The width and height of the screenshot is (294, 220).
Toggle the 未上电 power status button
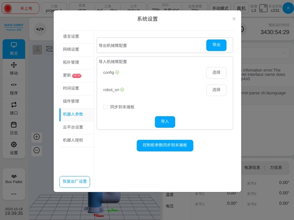(x=19, y=9)
